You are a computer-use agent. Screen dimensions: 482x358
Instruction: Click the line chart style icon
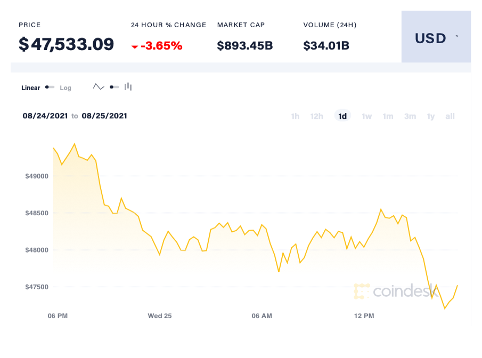(x=99, y=86)
